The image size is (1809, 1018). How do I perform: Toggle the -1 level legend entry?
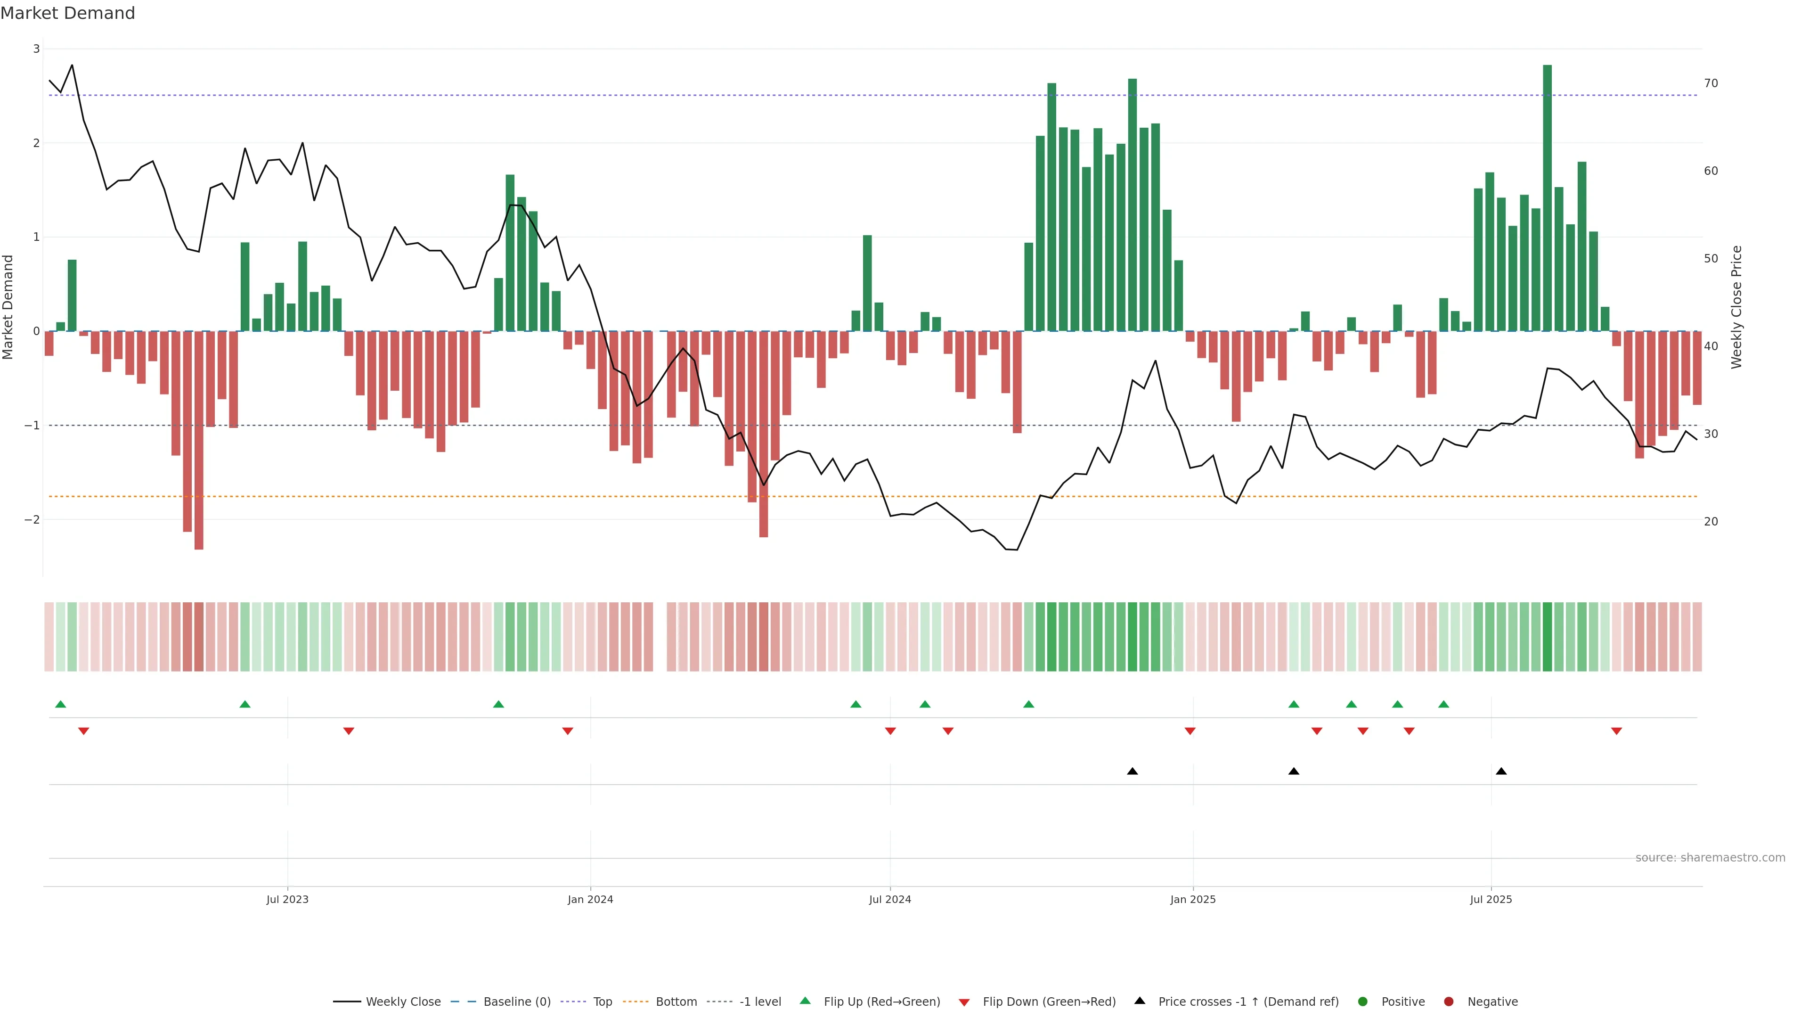(x=760, y=1002)
